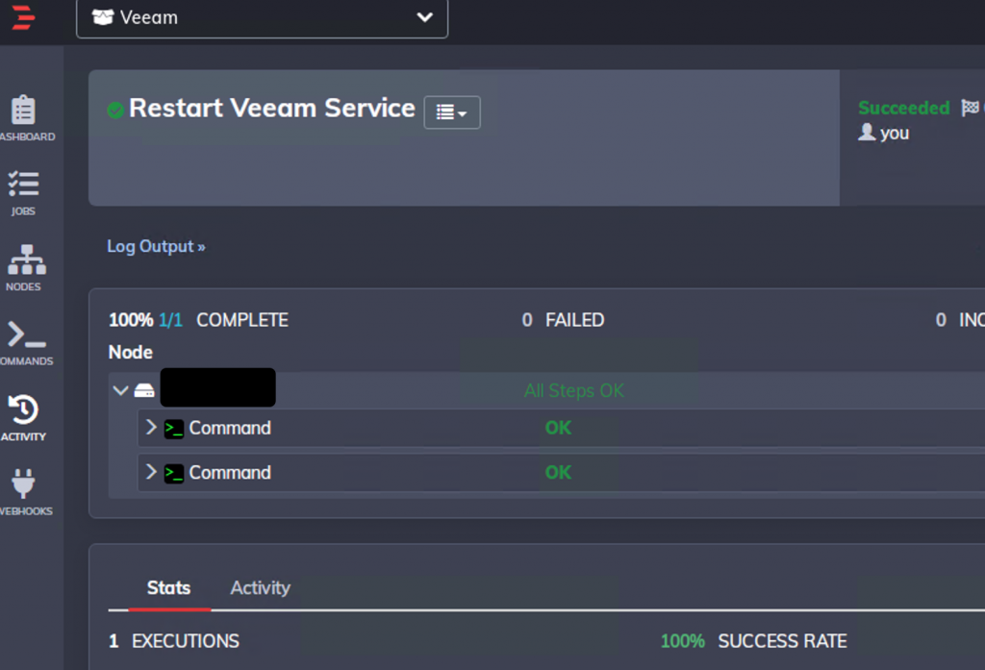Viewport: 985px width, 670px height.
Task: Expand the first Command step chevron
Action: pos(151,427)
